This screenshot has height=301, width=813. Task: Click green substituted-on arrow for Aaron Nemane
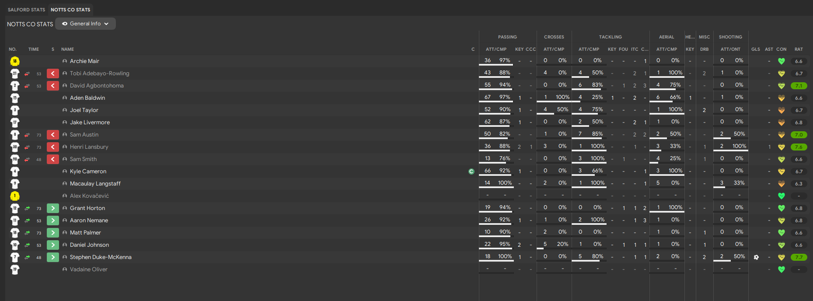(x=53, y=220)
